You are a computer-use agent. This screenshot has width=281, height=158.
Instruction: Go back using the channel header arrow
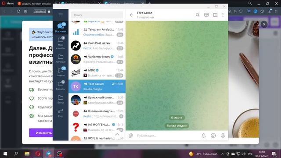[131, 15]
